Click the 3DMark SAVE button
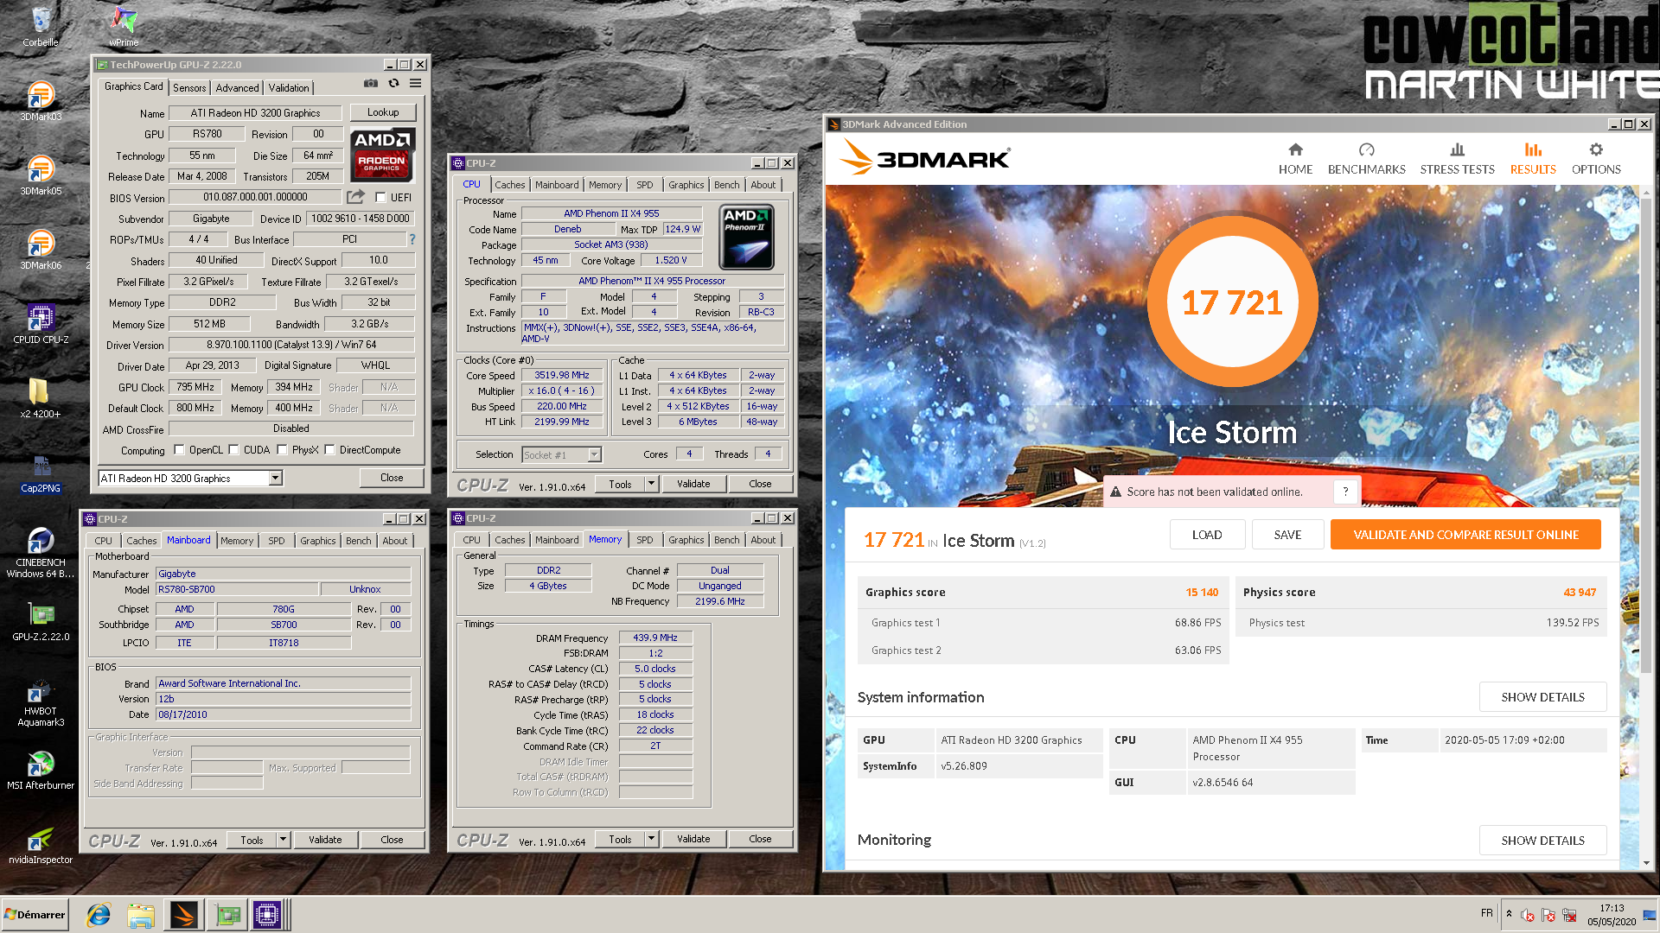Viewport: 1660px width, 933px height. [x=1287, y=535]
